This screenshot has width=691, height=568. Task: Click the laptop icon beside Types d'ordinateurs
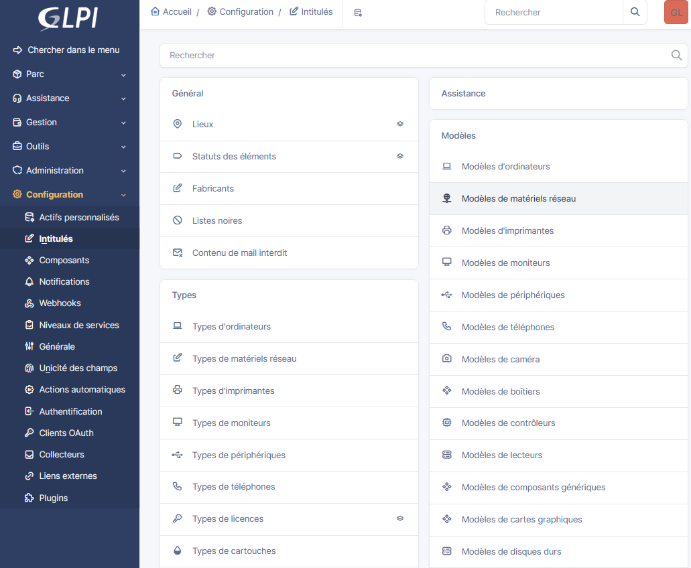[x=177, y=326]
